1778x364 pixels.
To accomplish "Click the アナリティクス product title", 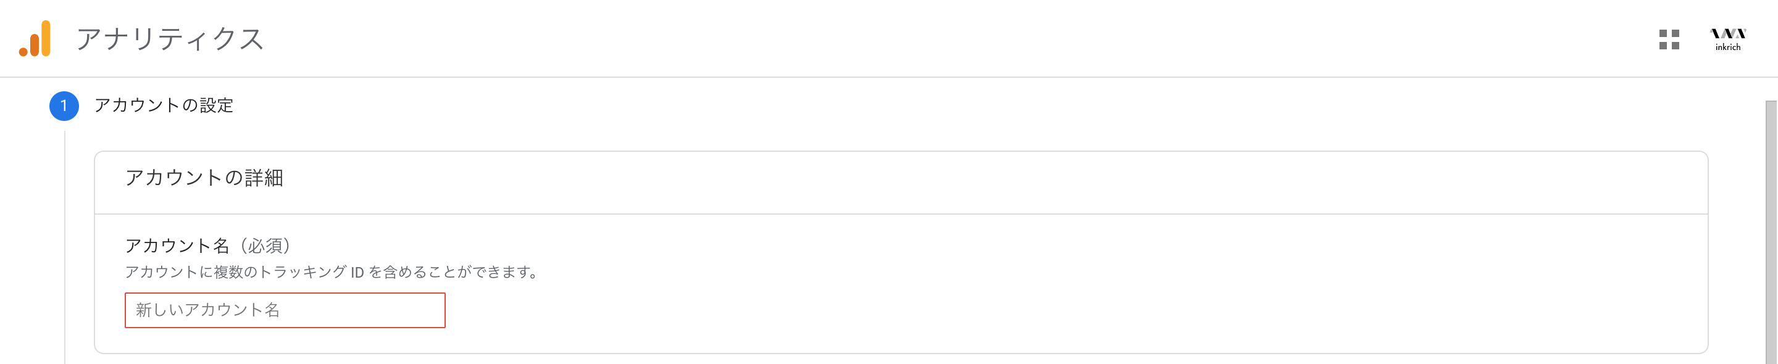I will [170, 39].
